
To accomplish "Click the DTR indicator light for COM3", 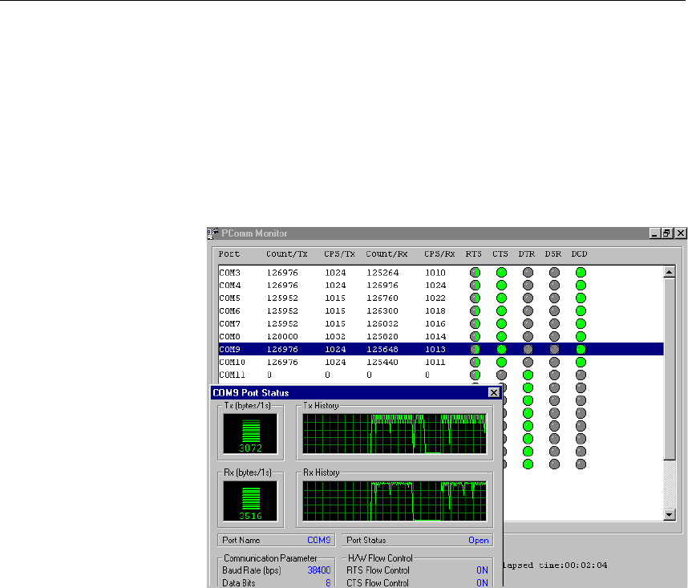I will [x=528, y=273].
